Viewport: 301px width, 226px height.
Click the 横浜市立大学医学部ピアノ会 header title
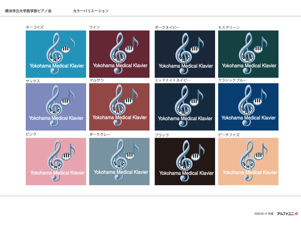28,11
